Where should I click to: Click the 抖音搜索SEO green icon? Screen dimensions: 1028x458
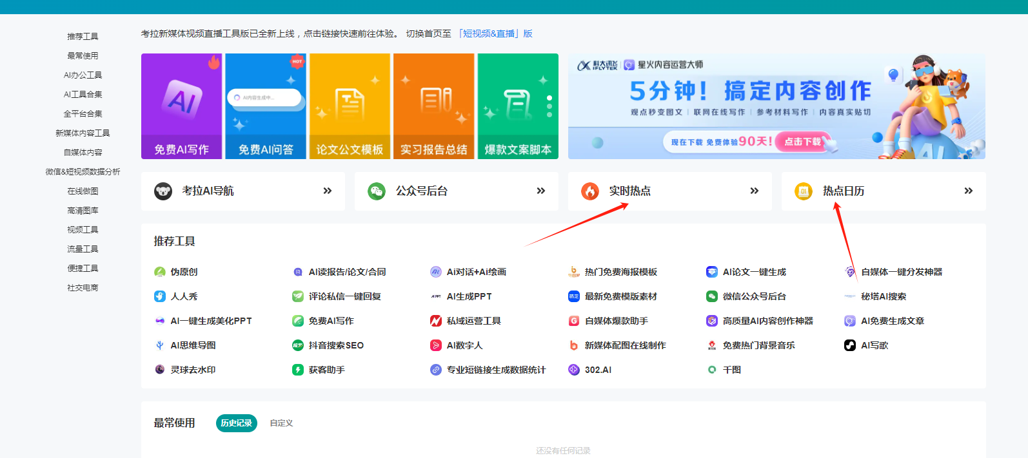point(298,345)
